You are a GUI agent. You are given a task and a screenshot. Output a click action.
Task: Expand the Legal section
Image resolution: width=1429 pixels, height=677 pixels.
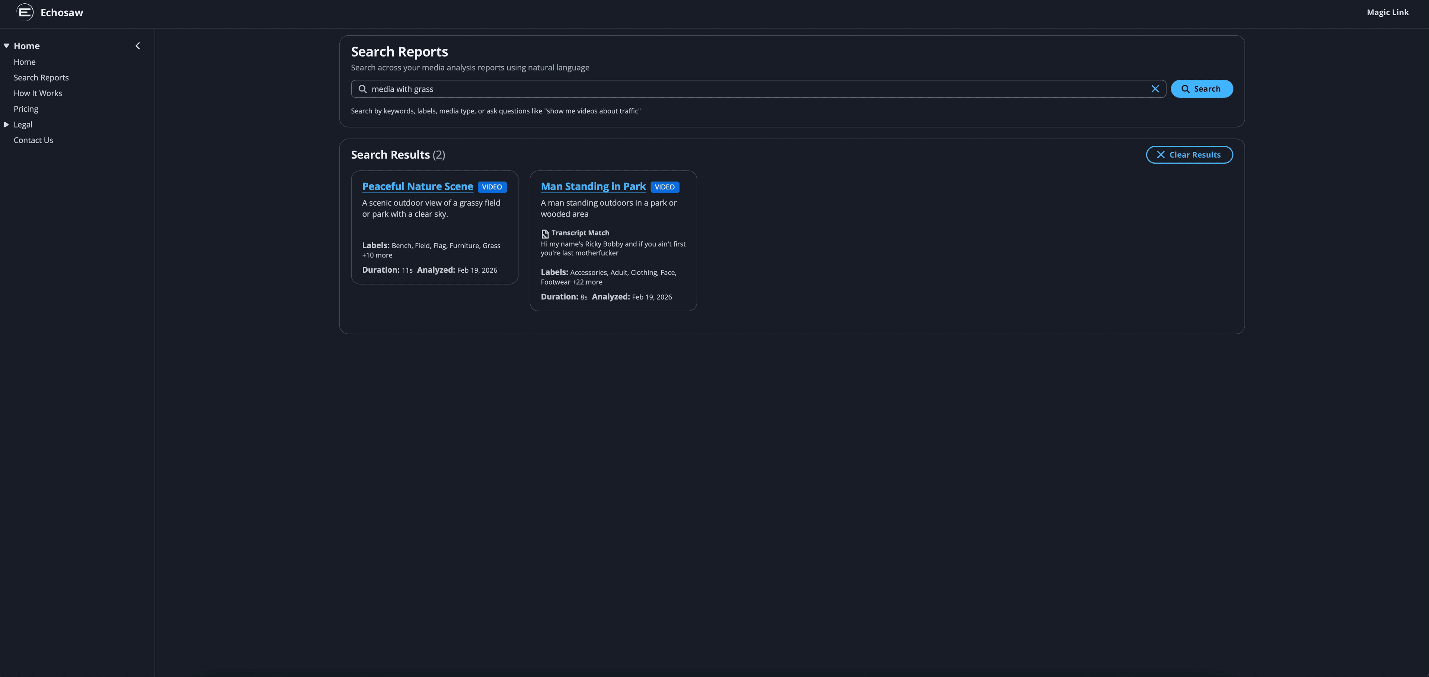6,124
